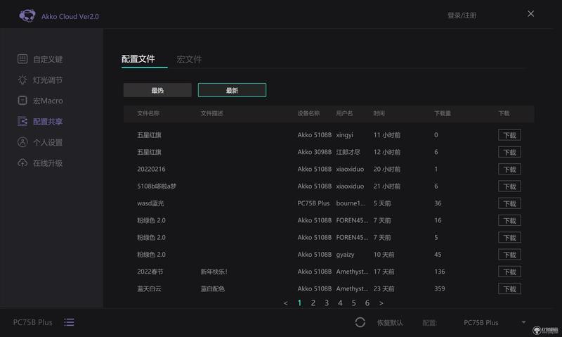Click the 时间 column header
Image resolution: width=562 pixels, height=337 pixels.
379,113
